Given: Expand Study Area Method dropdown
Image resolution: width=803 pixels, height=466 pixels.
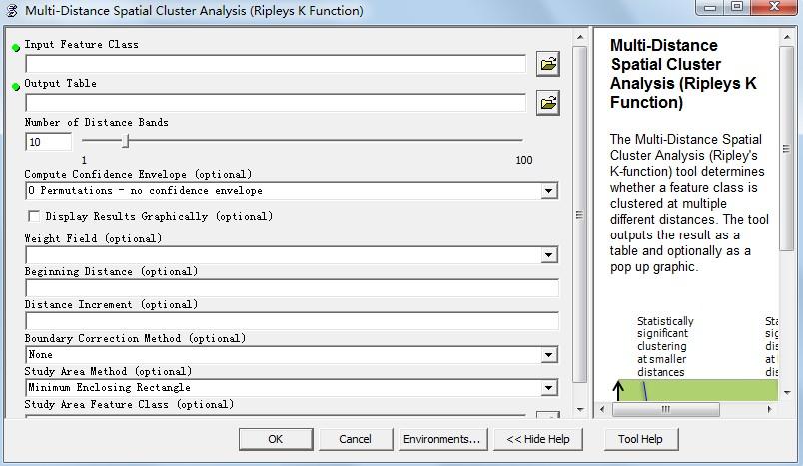Looking at the screenshot, I should [548, 388].
